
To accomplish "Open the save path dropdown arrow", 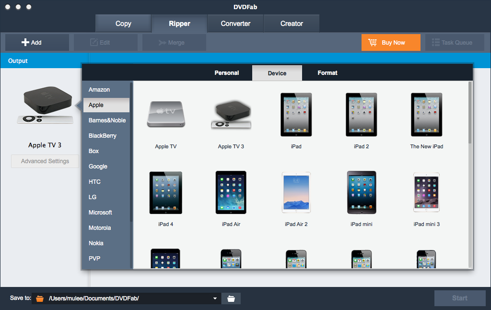I will click(x=215, y=298).
